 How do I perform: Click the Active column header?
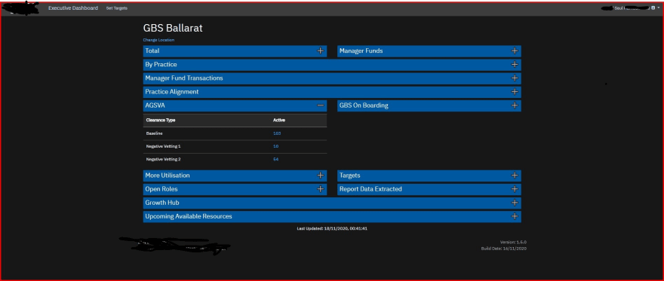(x=279, y=121)
